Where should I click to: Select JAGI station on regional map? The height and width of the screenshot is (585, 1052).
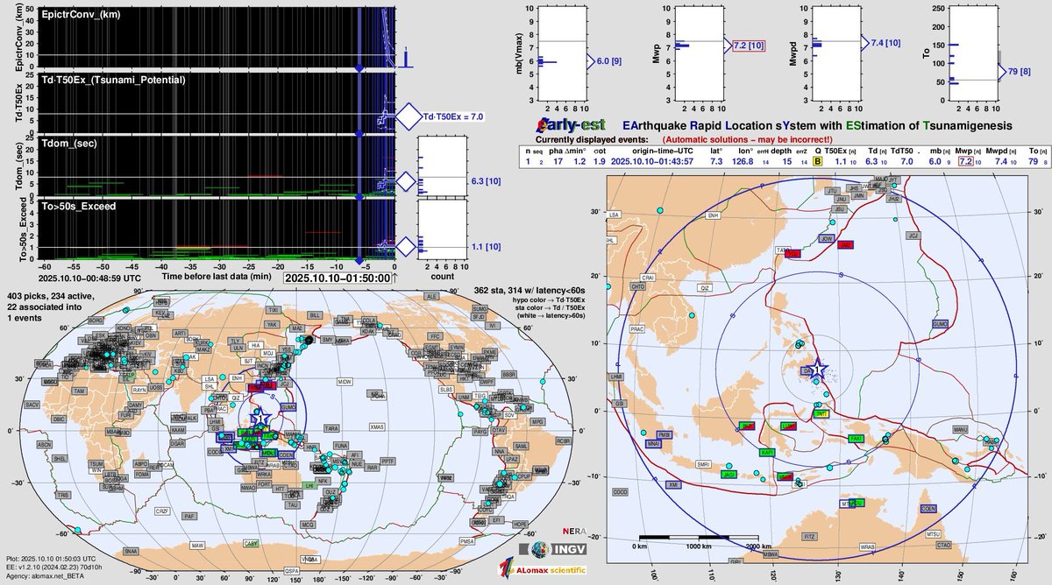729,474
